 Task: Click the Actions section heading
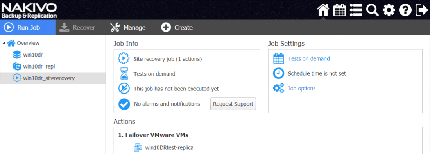click(x=124, y=122)
